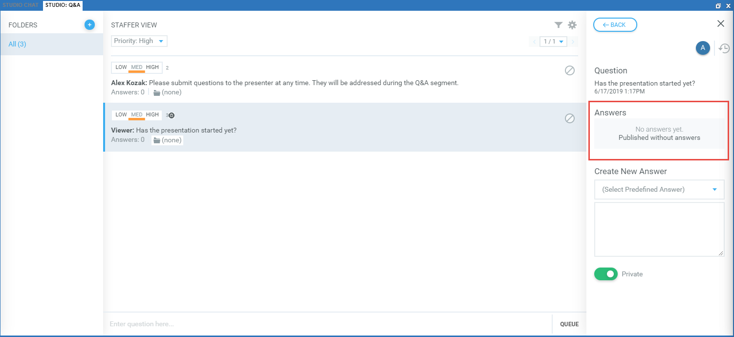Click the Enter question here field
The image size is (734, 337).
(x=327, y=324)
